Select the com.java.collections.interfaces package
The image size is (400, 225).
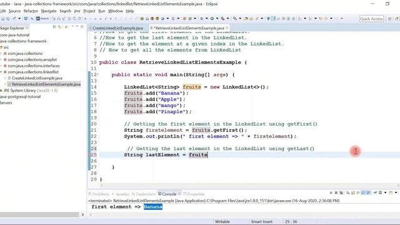click(x=34, y=66)
